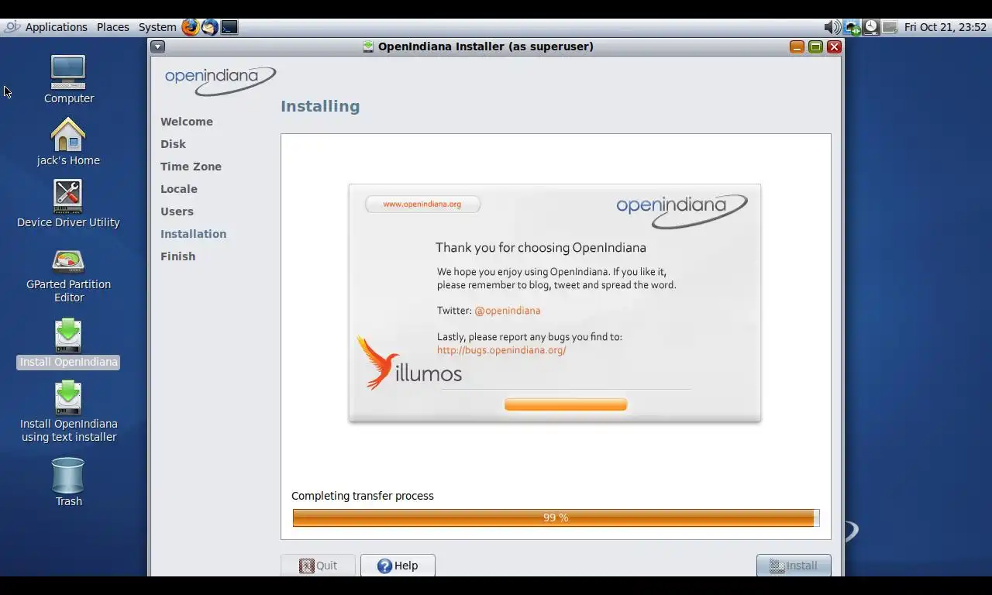
Task: Open the System menu
Action: tap(157, 27)
